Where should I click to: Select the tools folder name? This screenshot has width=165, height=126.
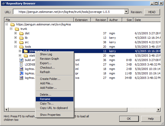28,47
